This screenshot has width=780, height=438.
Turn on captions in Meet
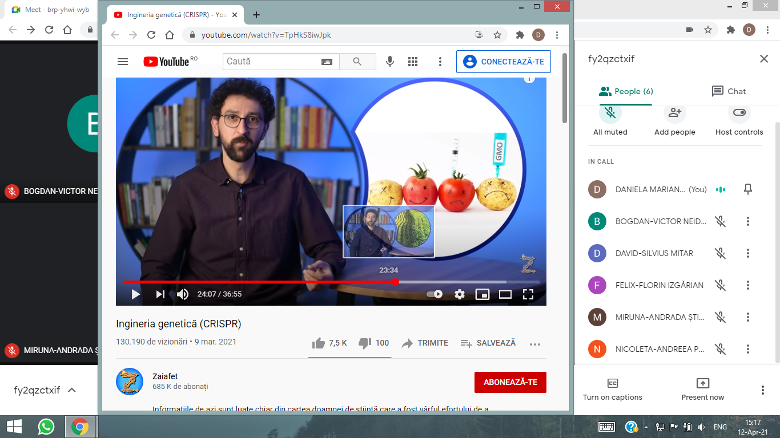coord(613,390)
